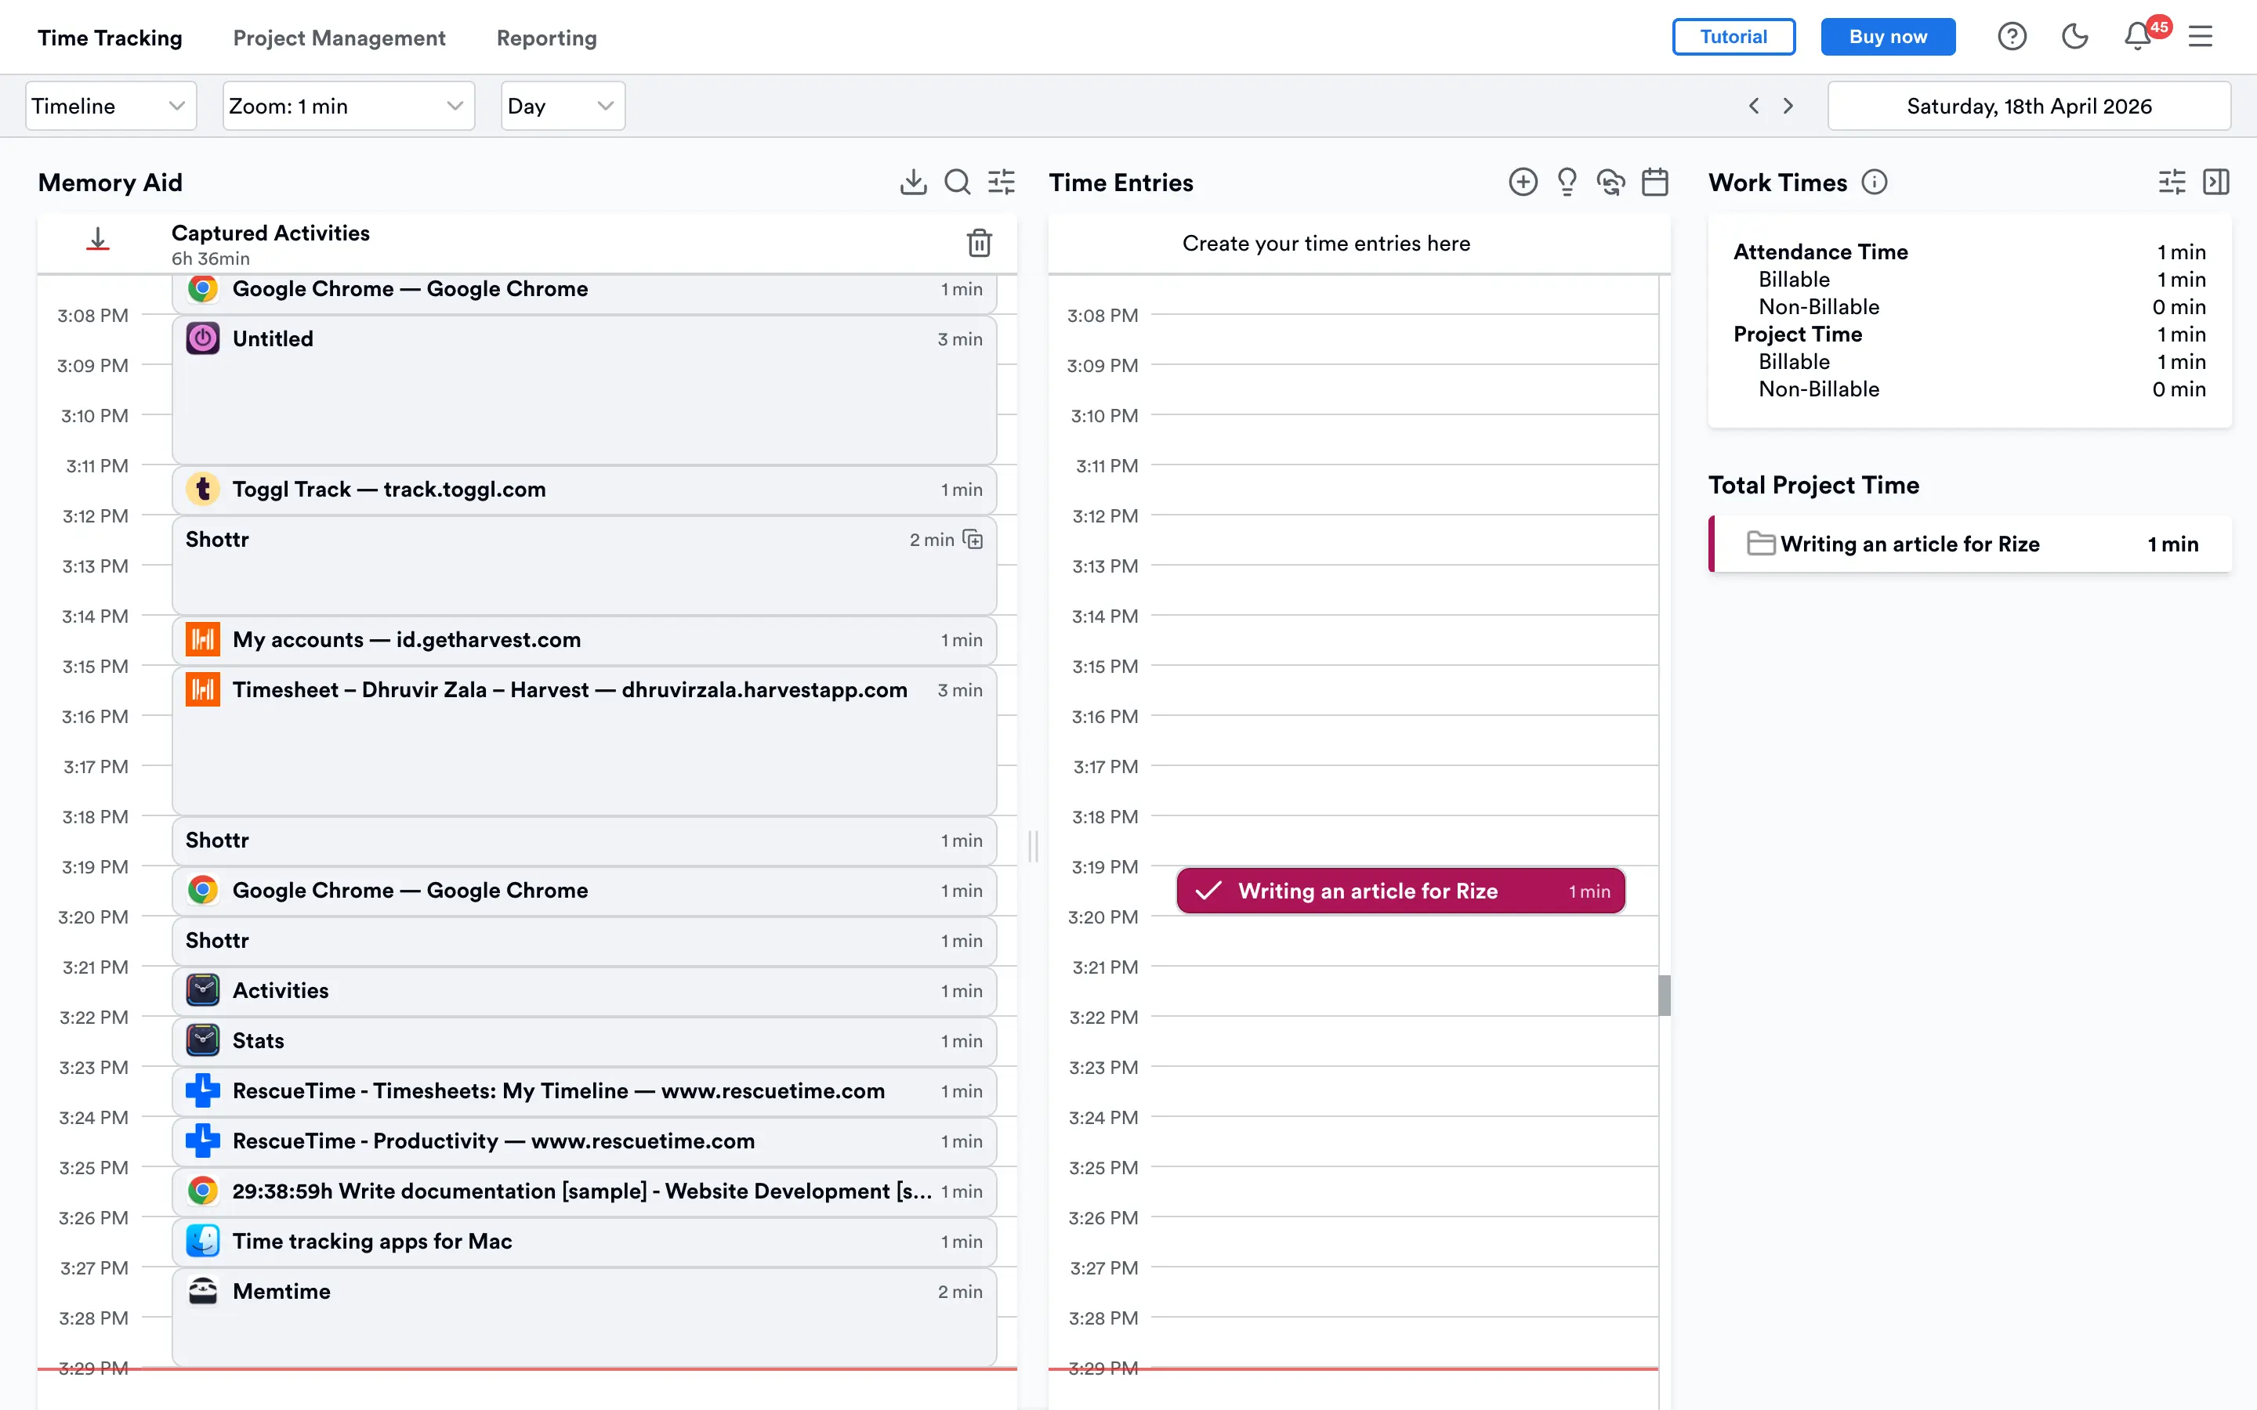The height and width of the screenshot is (1410, 2257).
Task: Click the Work Times info icon
Action: pyautogui.click(x=1874, y=182)
